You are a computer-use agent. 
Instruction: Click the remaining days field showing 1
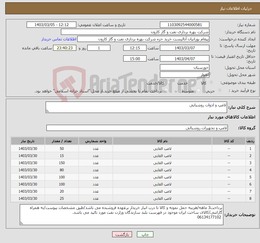pos(99,48)
